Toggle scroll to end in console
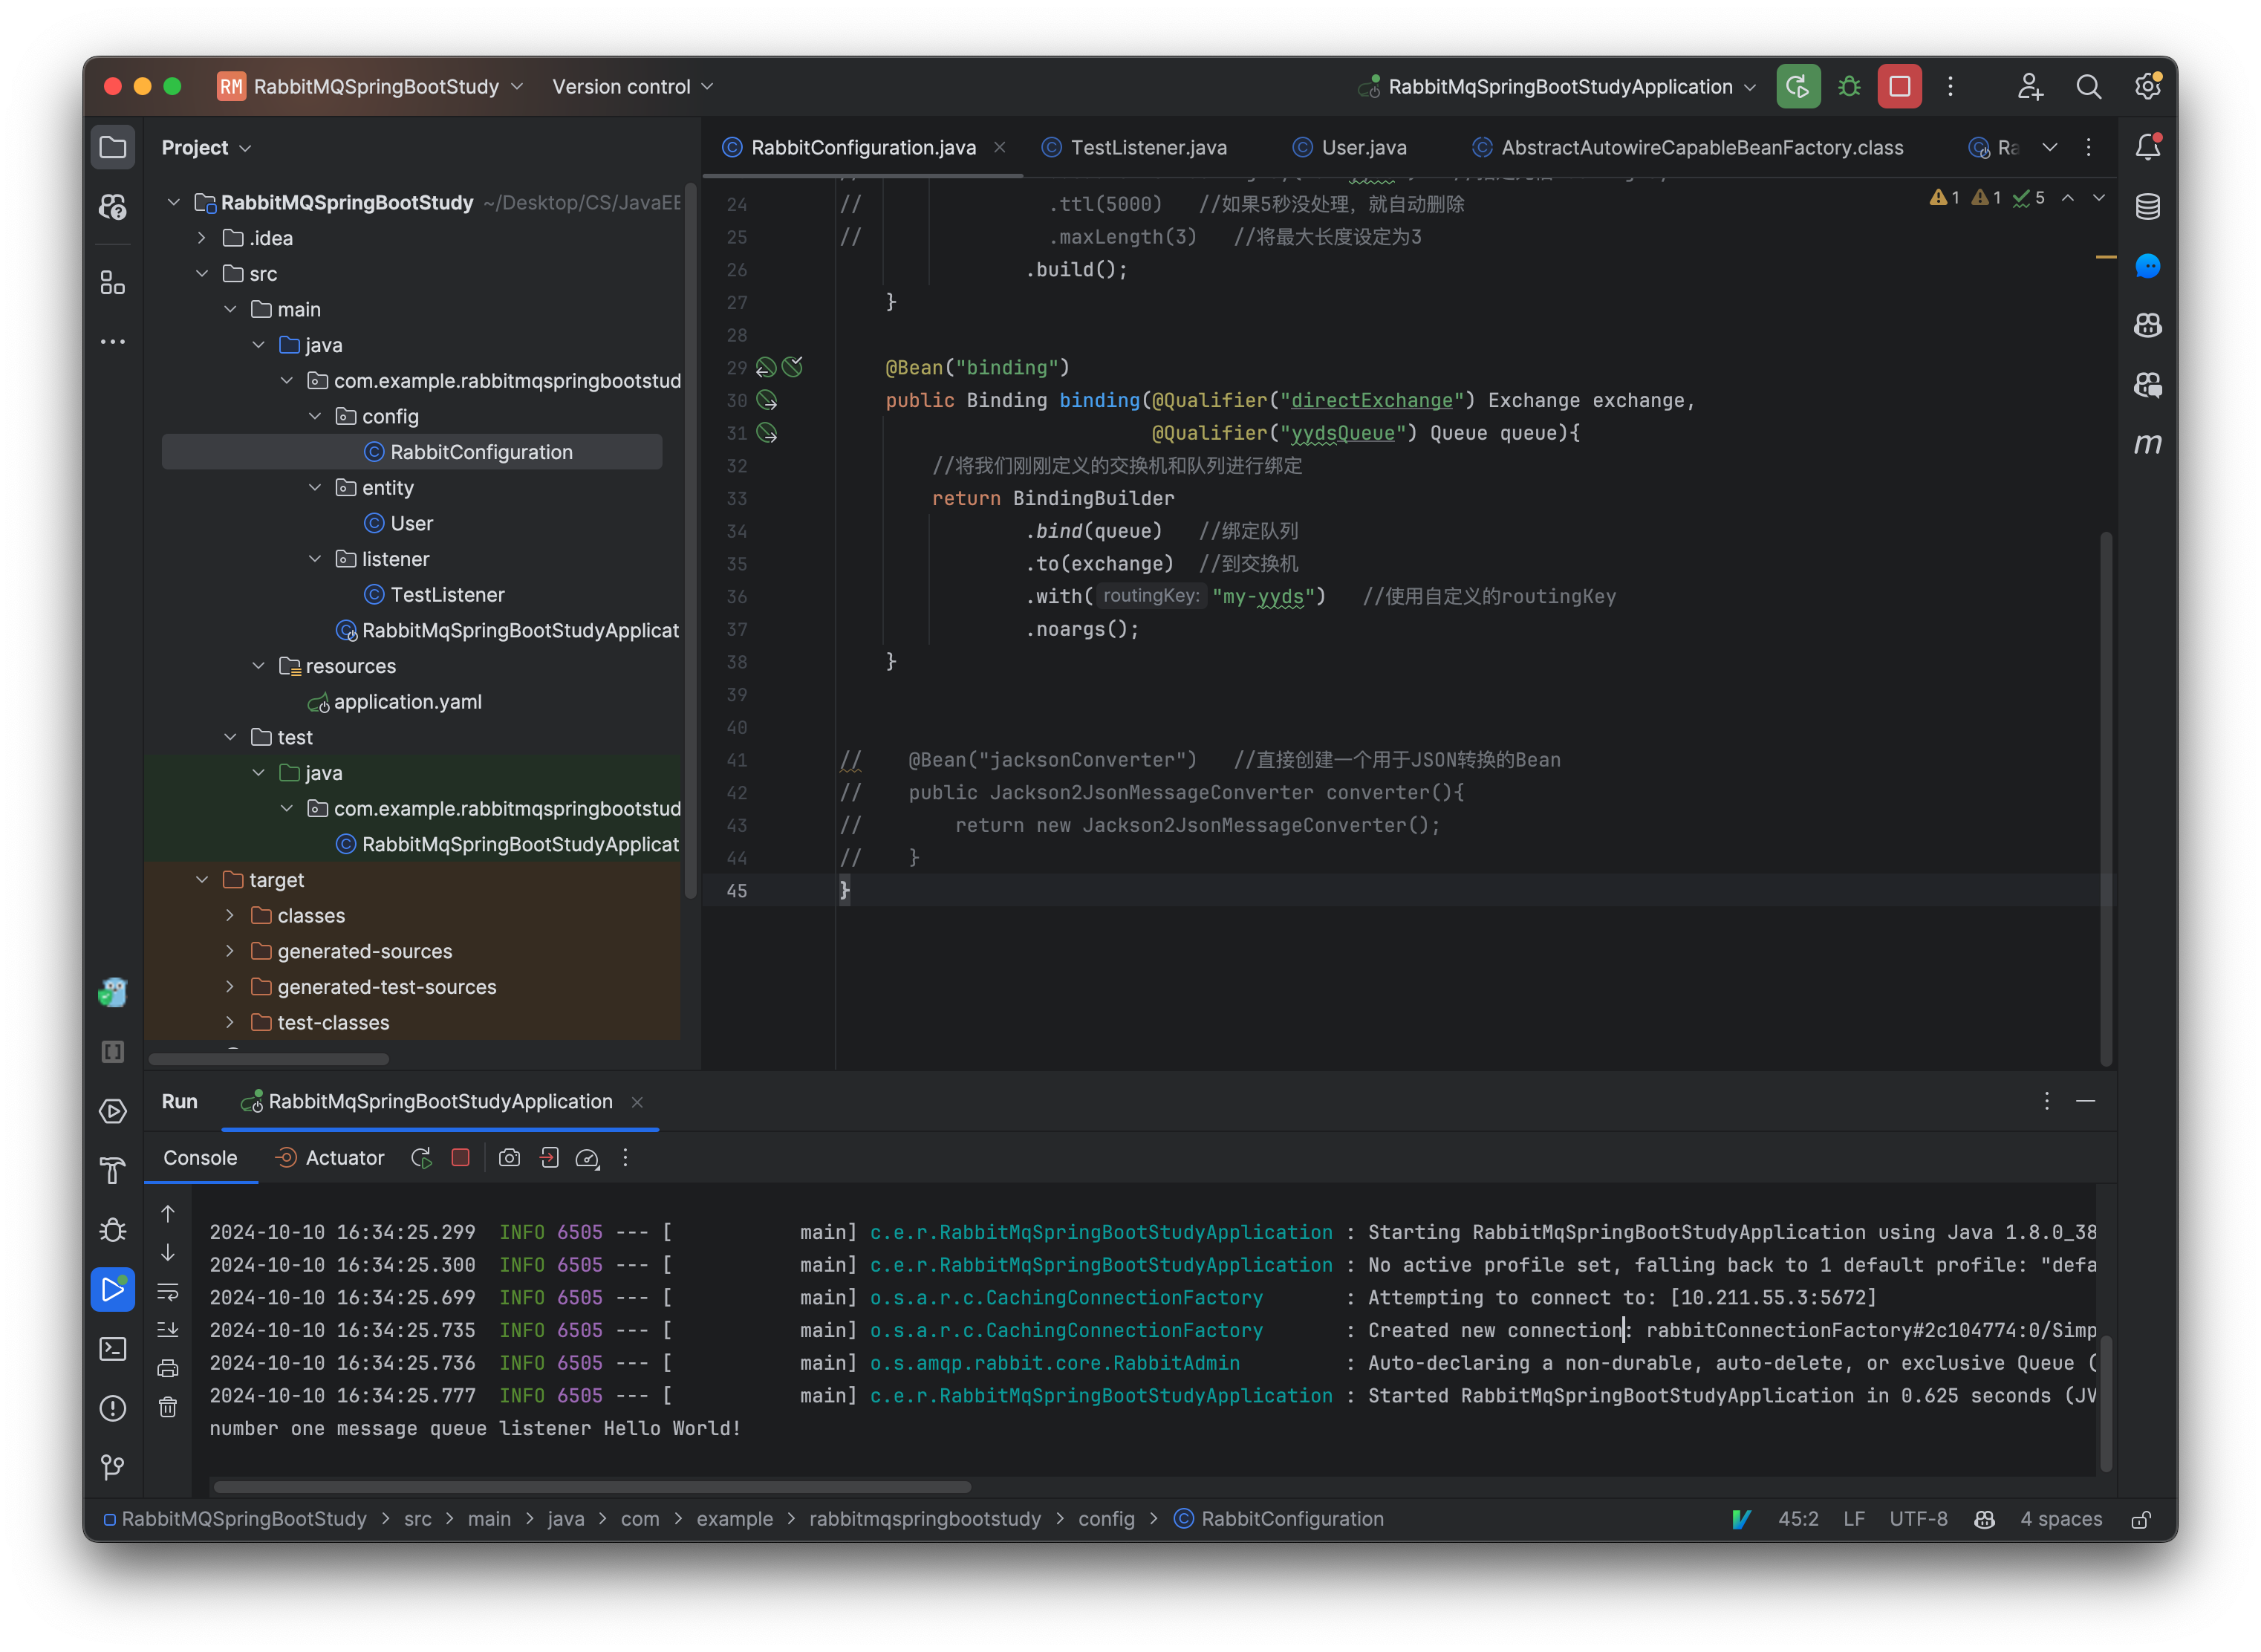This screenshot has width=2261, height=1652. (168, 1330)
